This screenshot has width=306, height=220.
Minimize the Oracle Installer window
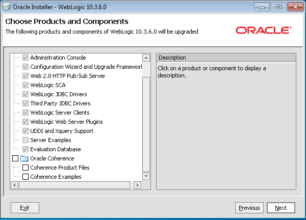(x=262, y=7)
